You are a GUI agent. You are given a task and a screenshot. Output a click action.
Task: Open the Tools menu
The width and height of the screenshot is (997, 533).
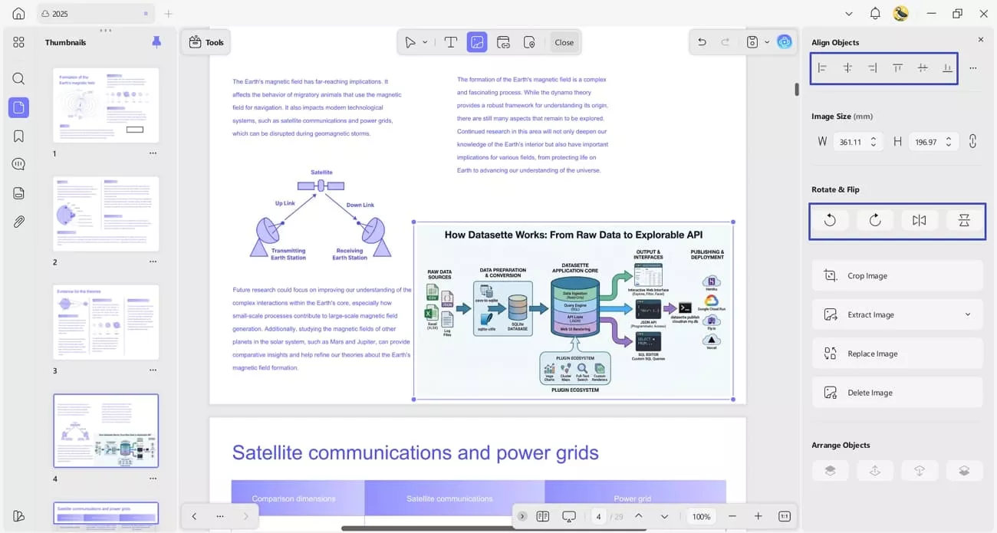(206, 42)
